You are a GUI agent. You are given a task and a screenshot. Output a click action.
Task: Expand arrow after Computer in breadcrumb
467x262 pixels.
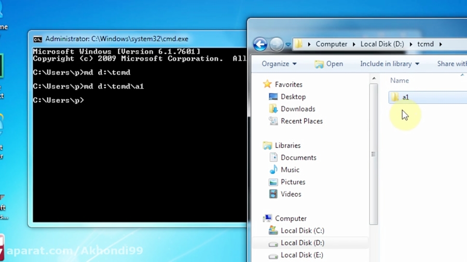[354, 45]
